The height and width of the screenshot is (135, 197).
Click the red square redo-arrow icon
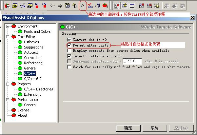pyautogui.click(x=45, y=6)
